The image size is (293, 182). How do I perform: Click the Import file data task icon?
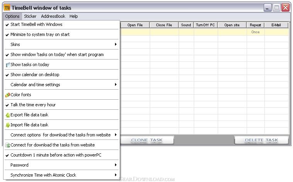coord(8,125)
